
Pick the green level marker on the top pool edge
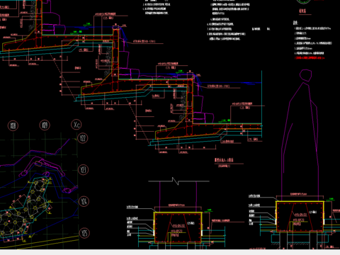[x=88, y=24]
